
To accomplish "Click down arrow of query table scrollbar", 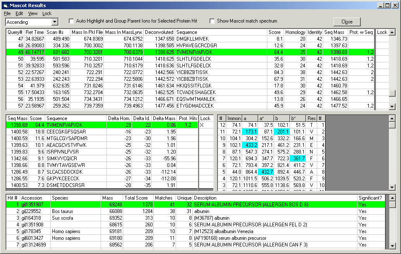I will [392, 106].
